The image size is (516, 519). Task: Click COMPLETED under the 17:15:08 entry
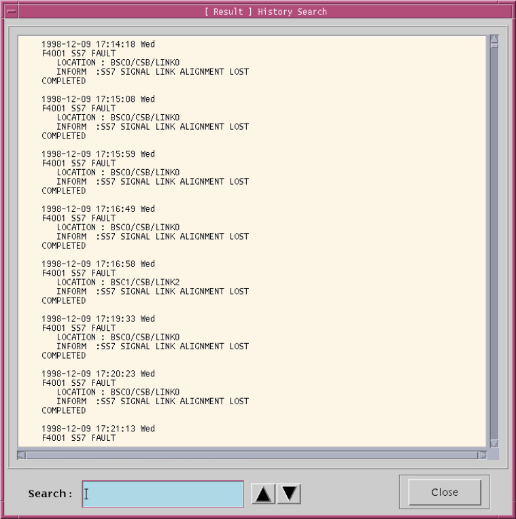[x=64, y=136]
